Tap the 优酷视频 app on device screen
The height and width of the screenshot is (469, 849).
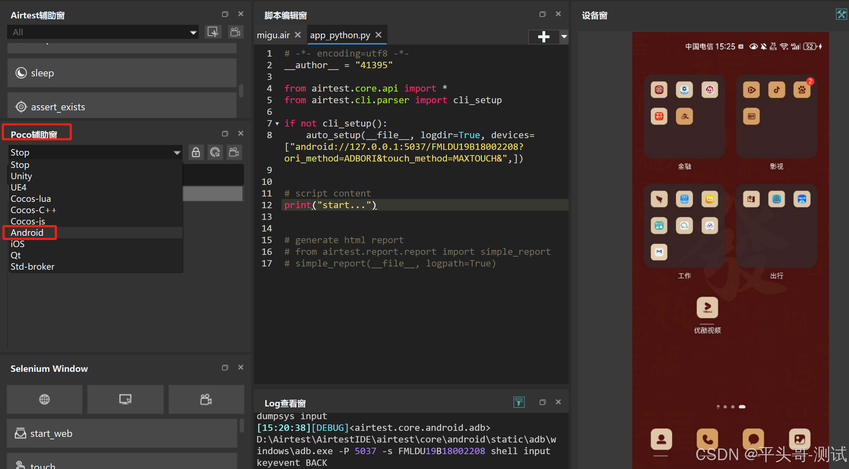[707, 308]
